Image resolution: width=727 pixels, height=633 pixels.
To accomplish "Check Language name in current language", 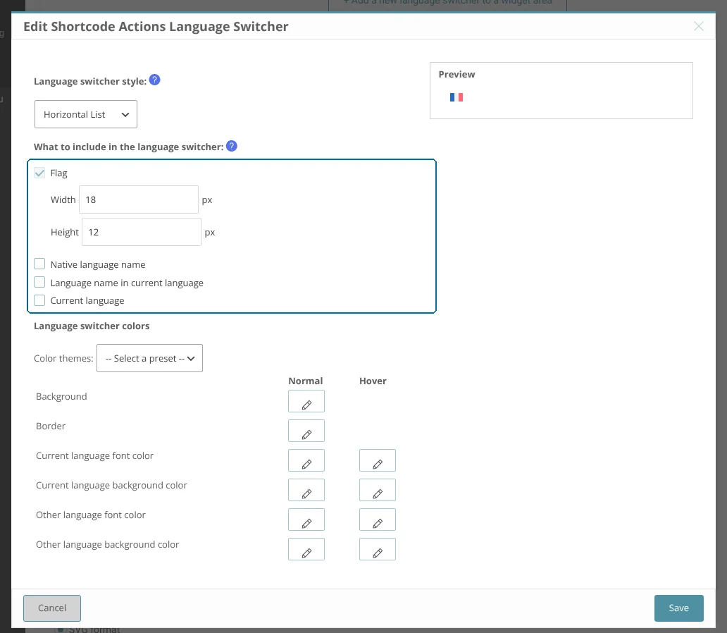I will click(x=39, y=282).
